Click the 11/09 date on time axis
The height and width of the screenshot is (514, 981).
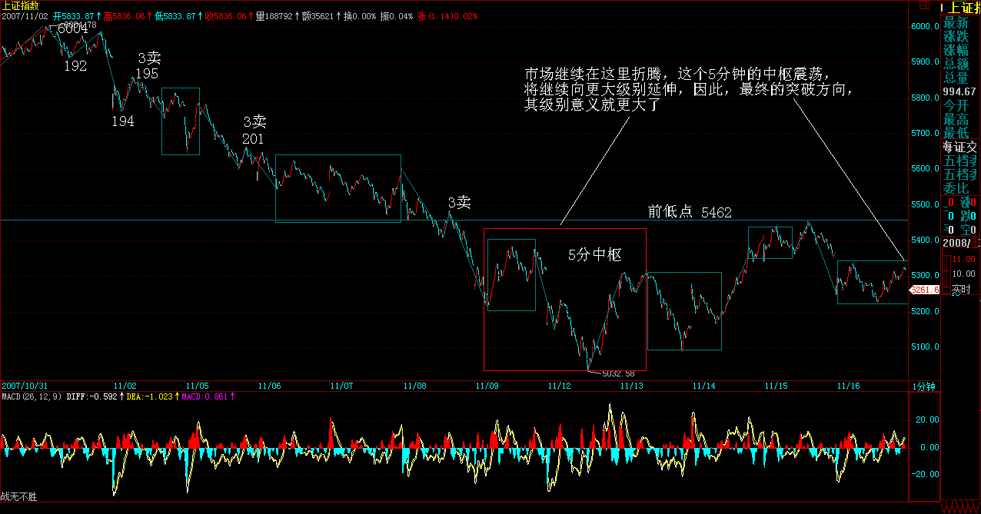[x=487, y=386]
